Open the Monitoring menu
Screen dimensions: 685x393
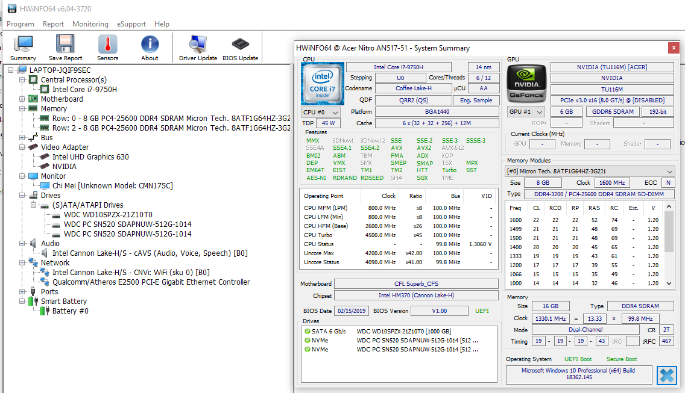click(x=90, y=24)
